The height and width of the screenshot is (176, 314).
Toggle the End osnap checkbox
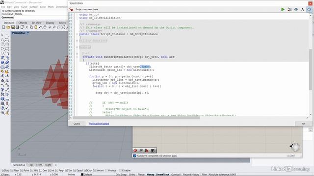pyautogui.click(x=3, y=171)
